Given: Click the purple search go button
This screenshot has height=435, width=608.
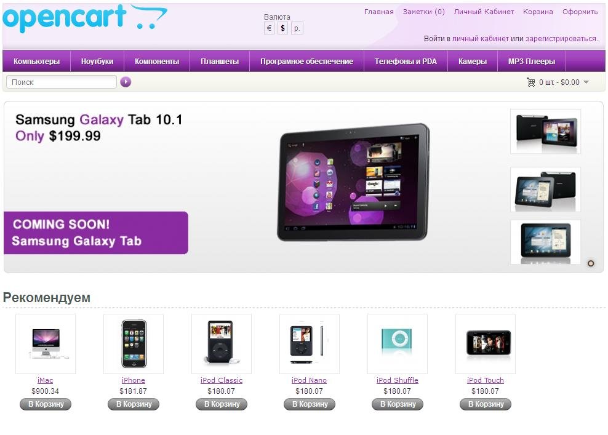Looking at the screenshot, I should point(126,82).
